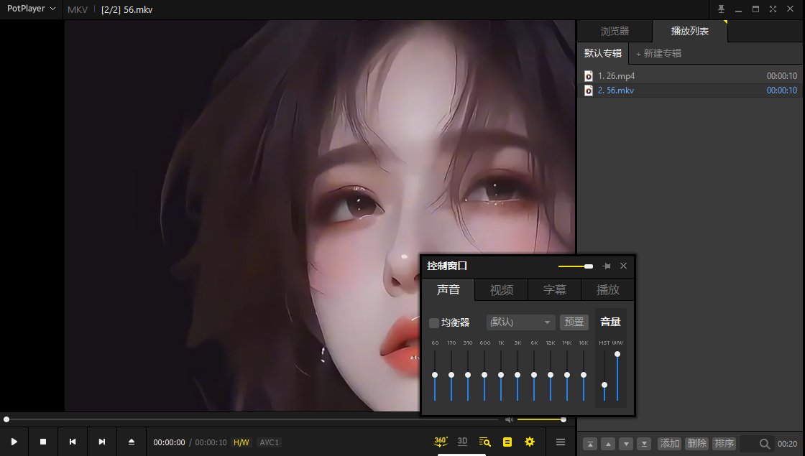The width and height of the screenshot is (805, 456).
Task: Close the 控制窗口 panel
Action: (x=623, y=266)
